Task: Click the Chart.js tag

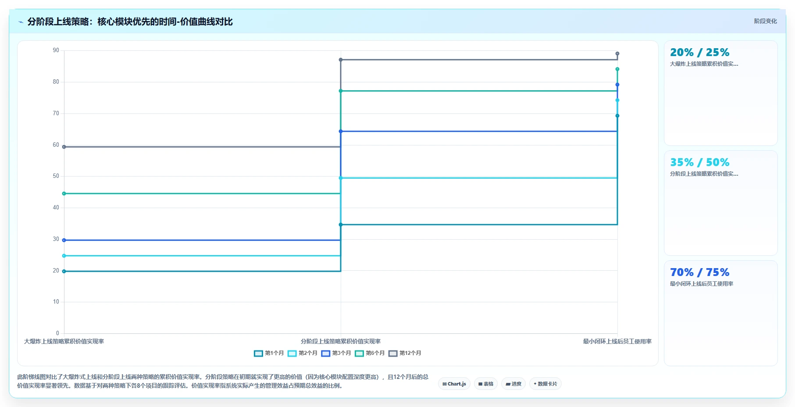Action: point(454,384)
